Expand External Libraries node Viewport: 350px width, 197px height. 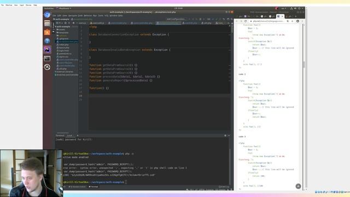pyautogui.click(x=55, y=72)
